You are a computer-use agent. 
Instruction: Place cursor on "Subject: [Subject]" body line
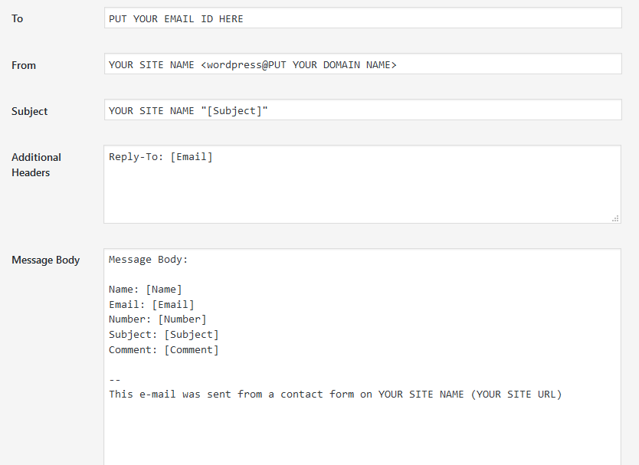point(164,335)
